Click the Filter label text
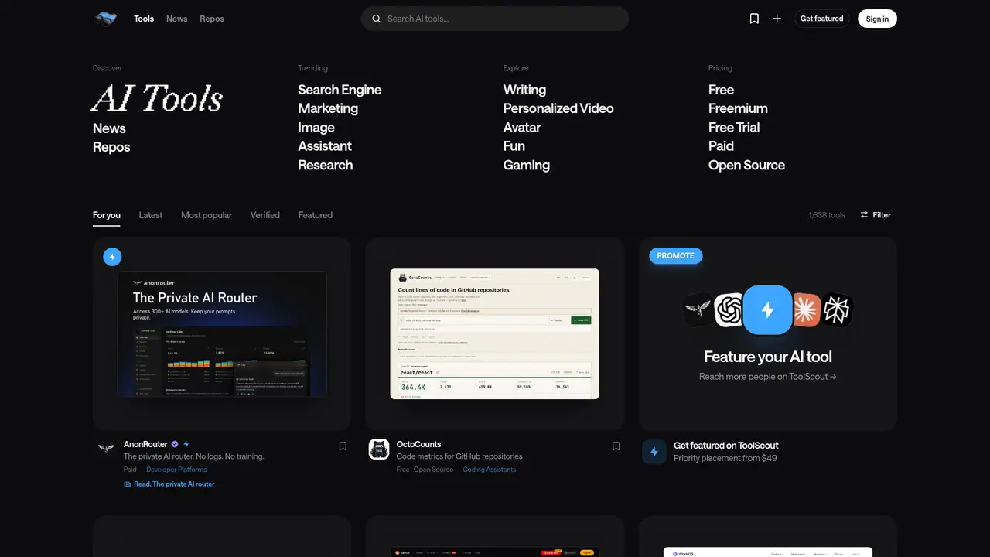The image size is (990, 557). pyautogui.click(x=882, y=215)
